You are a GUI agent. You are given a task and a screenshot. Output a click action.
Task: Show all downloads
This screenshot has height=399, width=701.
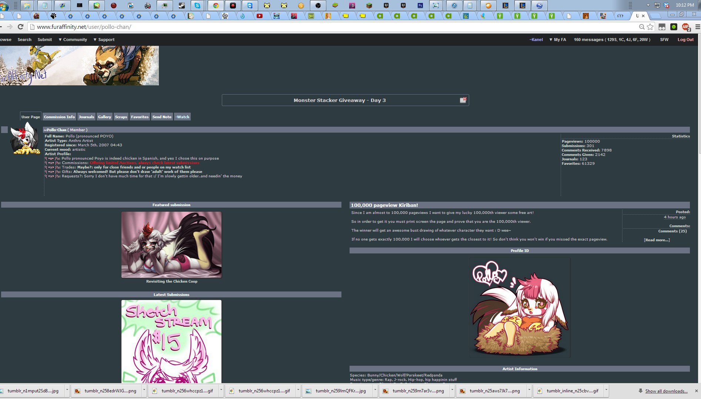(666, 391)
